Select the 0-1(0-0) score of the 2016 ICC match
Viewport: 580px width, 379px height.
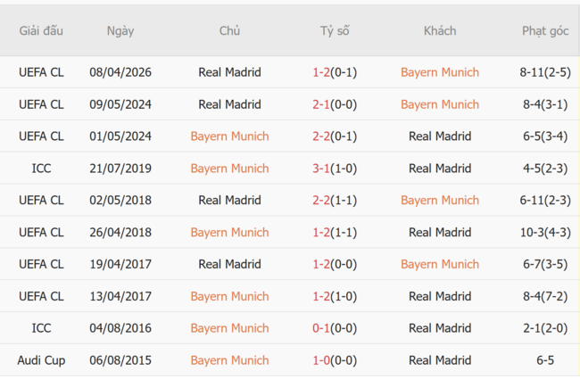click(335, 329)
